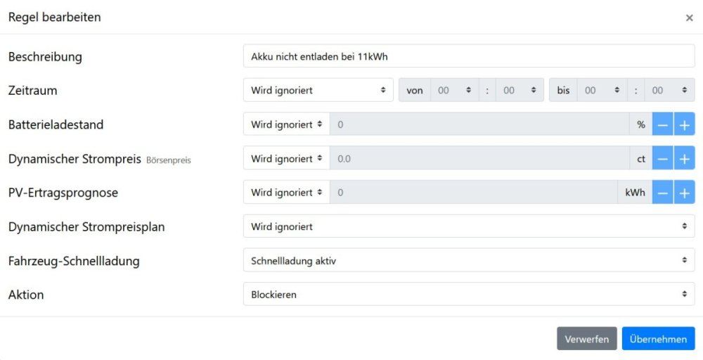Open the PV-Ertragsprognose condition dropdown
The image size is (703, 360).
point(286,193)
